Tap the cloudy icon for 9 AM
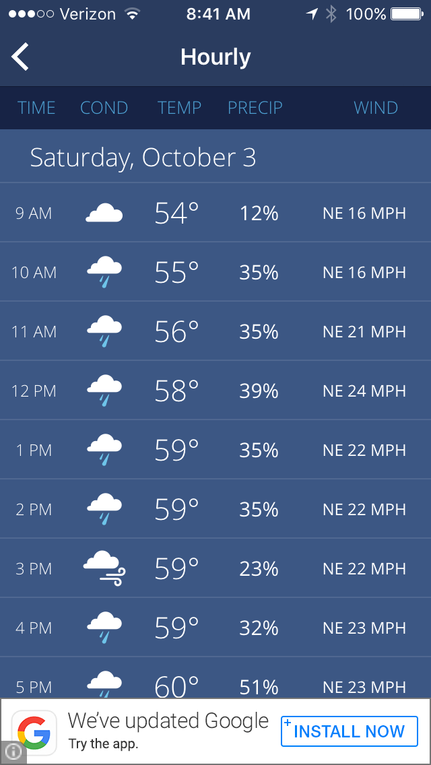The height and width of the screenshot is (765, 431). click(104, 214)
